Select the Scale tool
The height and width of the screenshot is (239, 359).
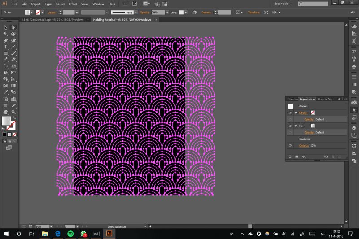[x=13, y=66]
